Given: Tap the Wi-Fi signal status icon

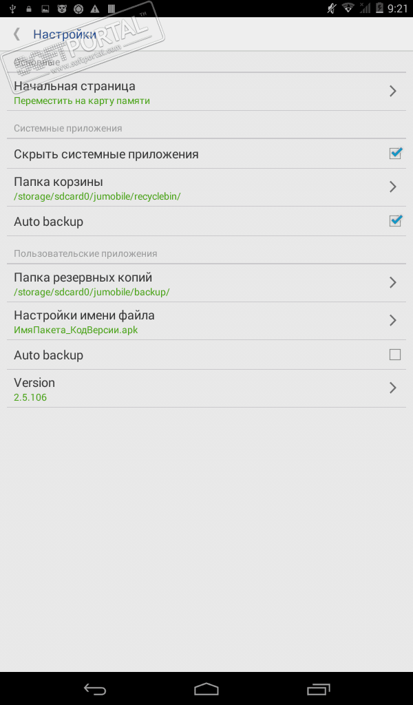Looking at the screenshot, I should tap(348, 9).
